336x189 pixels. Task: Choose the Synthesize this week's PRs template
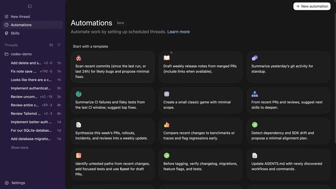[112, 131]
